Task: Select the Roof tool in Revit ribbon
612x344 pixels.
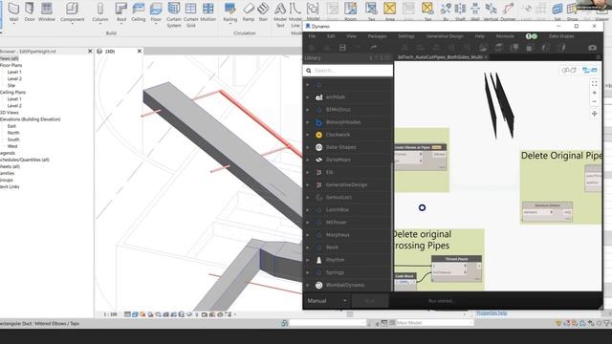Action: coord(121,11)
